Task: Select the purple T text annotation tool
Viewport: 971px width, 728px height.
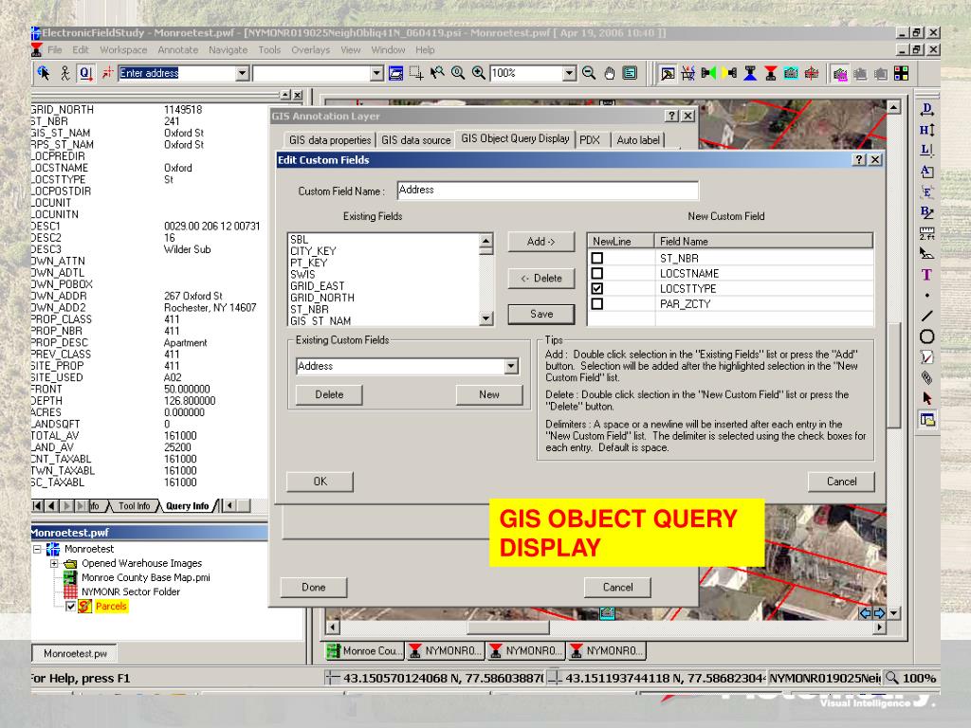Action: 926,275
